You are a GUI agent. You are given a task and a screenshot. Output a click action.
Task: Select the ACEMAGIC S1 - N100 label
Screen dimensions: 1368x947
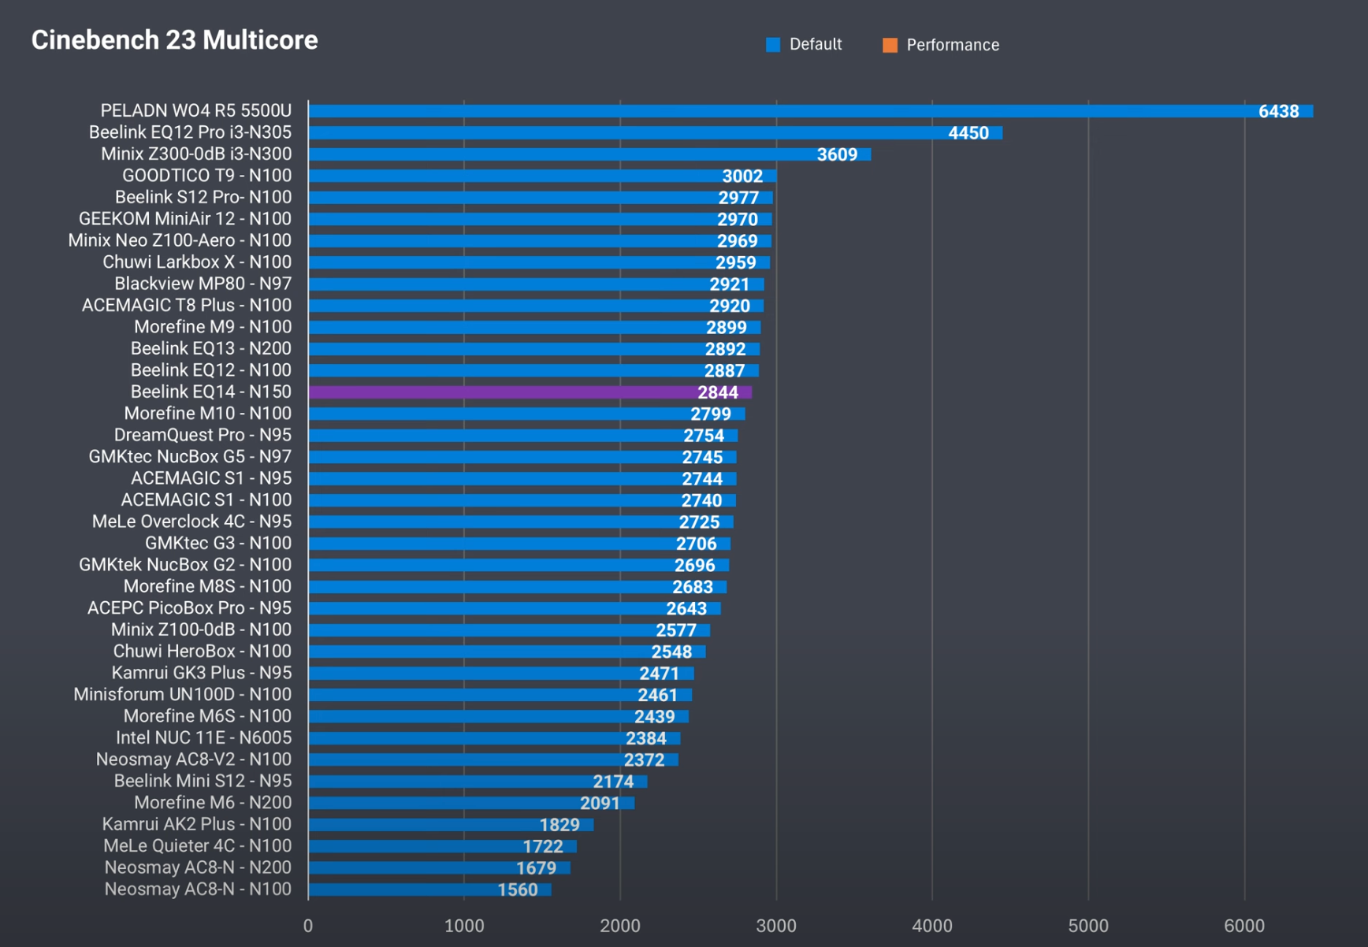206,500
